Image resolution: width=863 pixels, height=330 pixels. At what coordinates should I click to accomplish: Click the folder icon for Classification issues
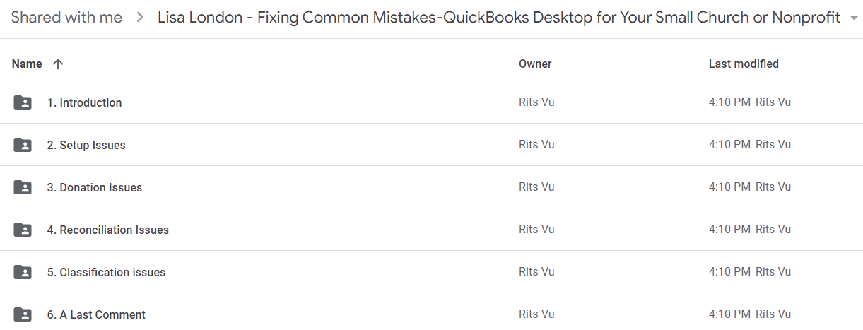click(23, 272)
